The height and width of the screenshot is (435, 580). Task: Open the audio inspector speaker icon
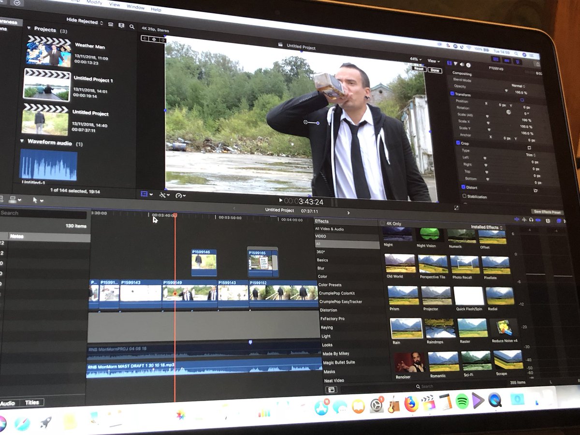462,64
